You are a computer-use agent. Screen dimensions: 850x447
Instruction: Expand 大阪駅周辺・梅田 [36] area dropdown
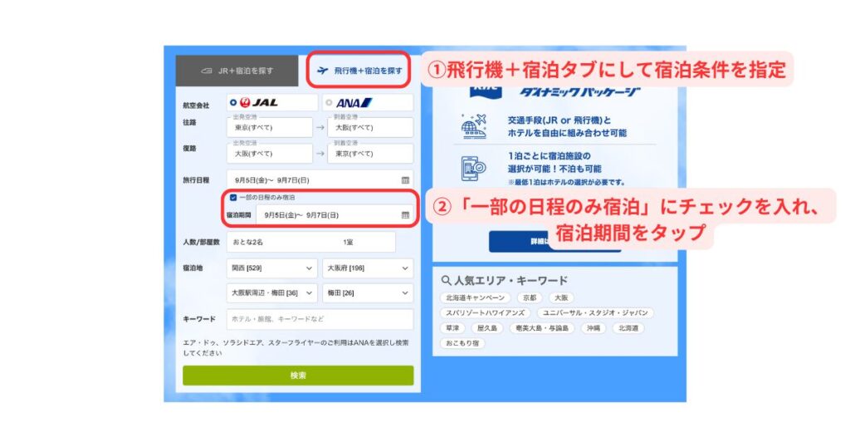tap(271, 293)
